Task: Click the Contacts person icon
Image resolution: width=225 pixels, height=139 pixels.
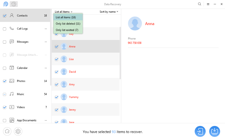Action: tap(12, 15)
